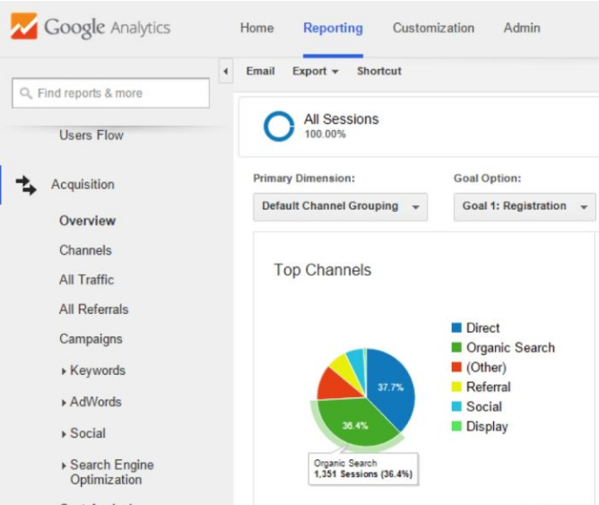Click the Goal Option: label
Viewport: 599px width, 505px height.
488,178
